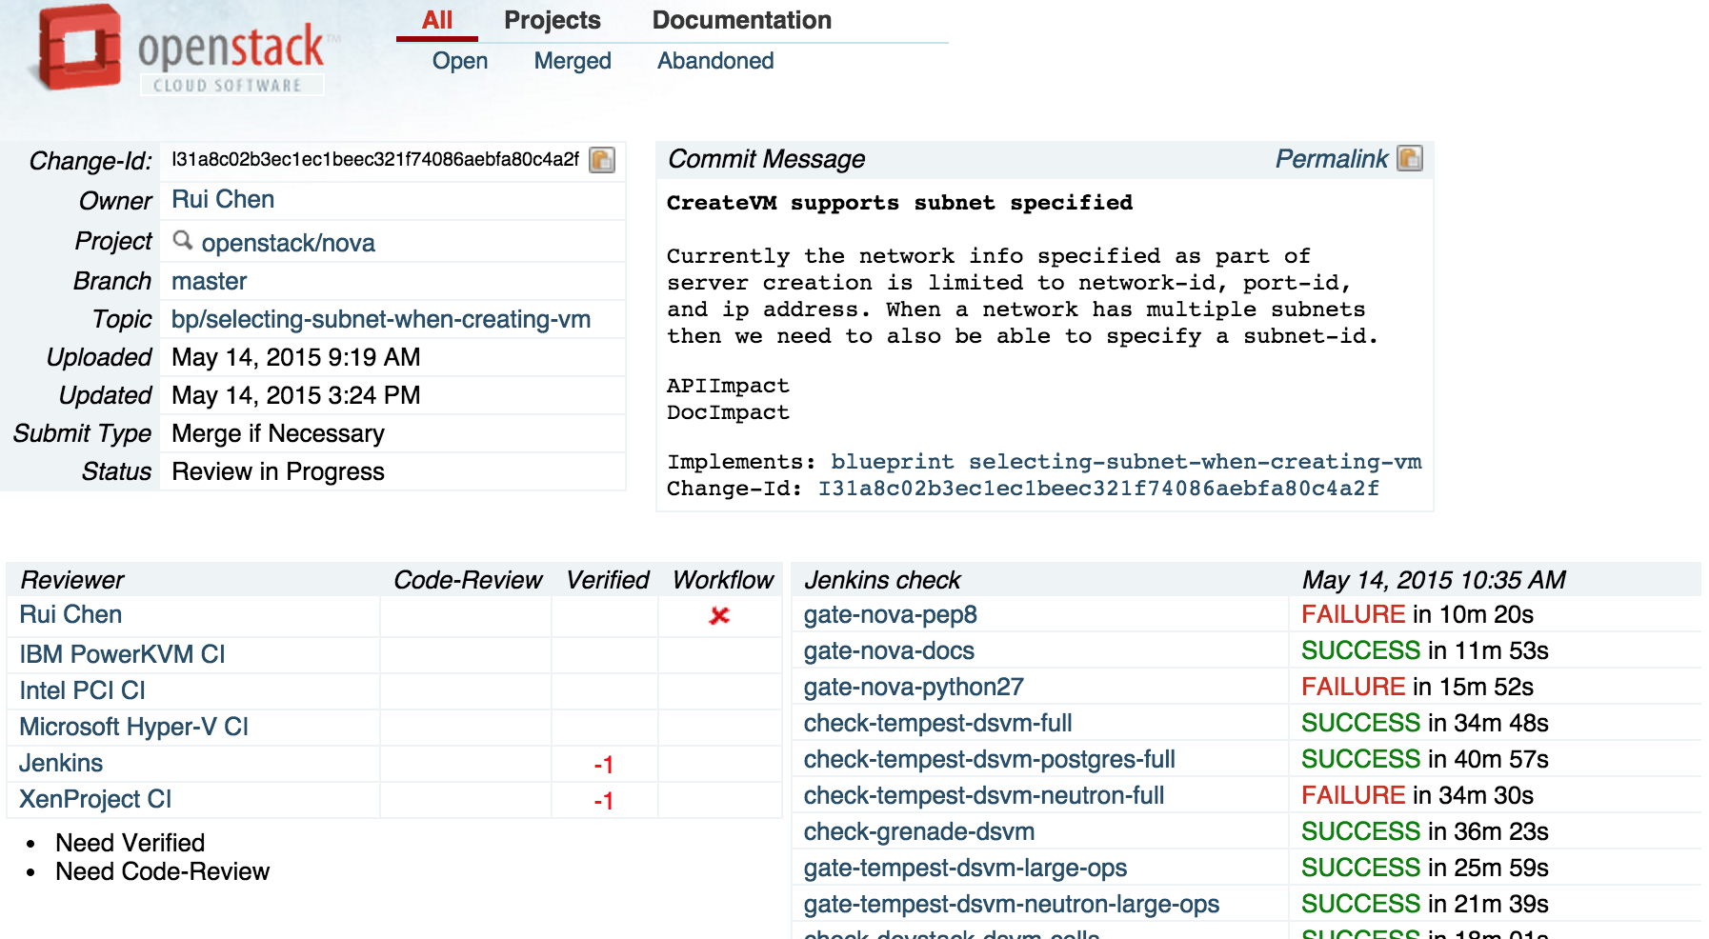
Task: Open the Microsoft Hyper-V CI reviewer link
Action: click(x=133, y=727)
